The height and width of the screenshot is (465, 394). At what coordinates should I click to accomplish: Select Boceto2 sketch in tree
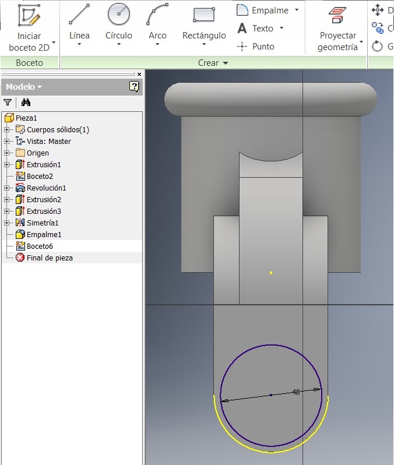coord(40,176)
